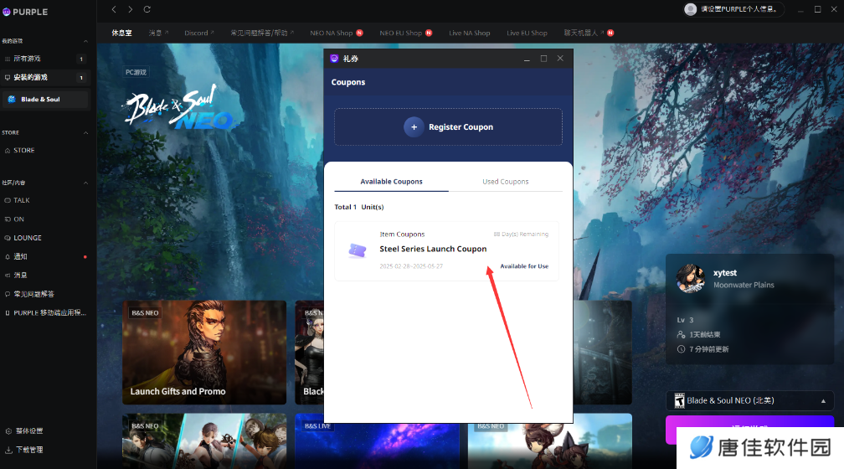Open the Live NA Shop tab
Image resolution: width=844 pixels, height=469 pixels.
(x=470, y=33)
